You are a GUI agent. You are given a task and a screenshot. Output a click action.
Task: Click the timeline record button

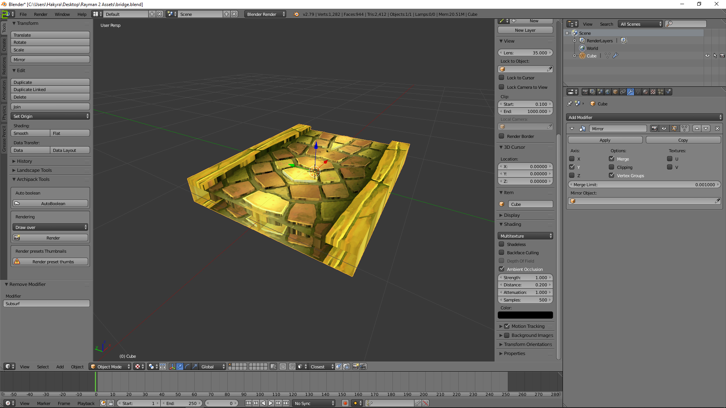point(345,403)
